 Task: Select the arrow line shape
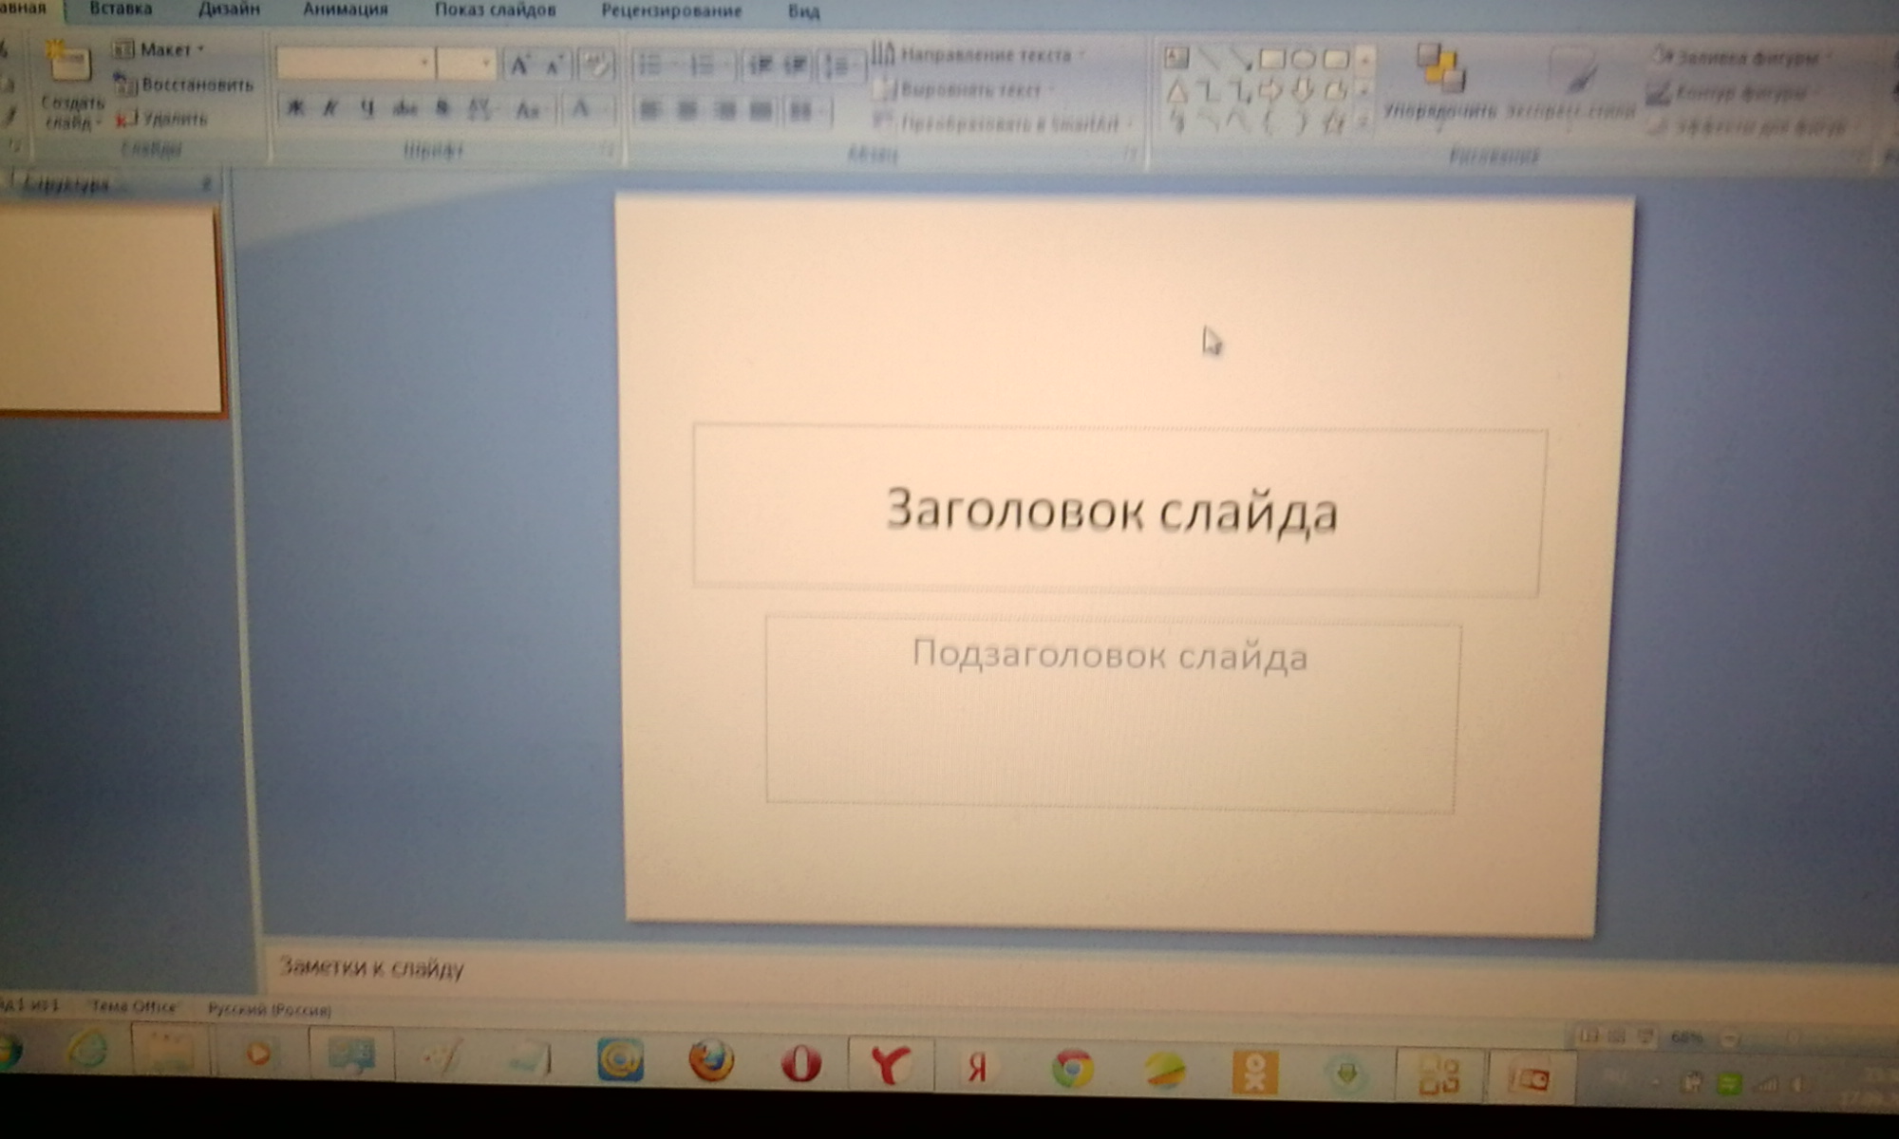[x=1240, y=59]
